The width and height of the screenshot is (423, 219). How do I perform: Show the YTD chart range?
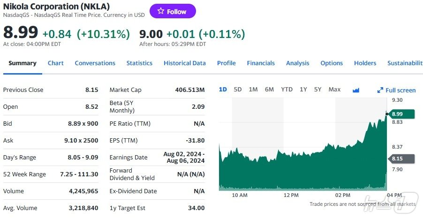coord(287,90)
